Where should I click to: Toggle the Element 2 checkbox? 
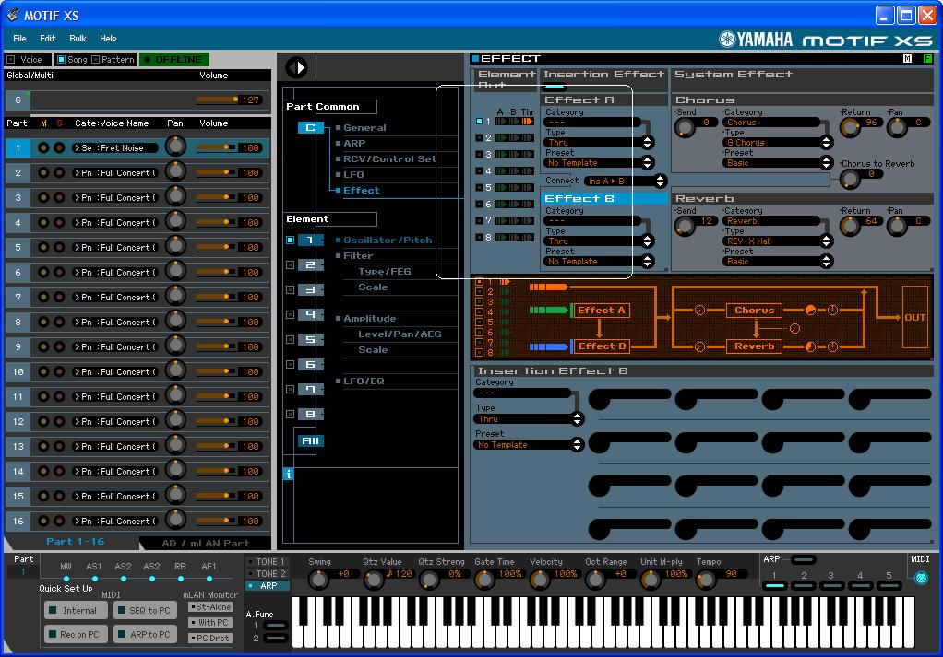[x=291, y=265]
